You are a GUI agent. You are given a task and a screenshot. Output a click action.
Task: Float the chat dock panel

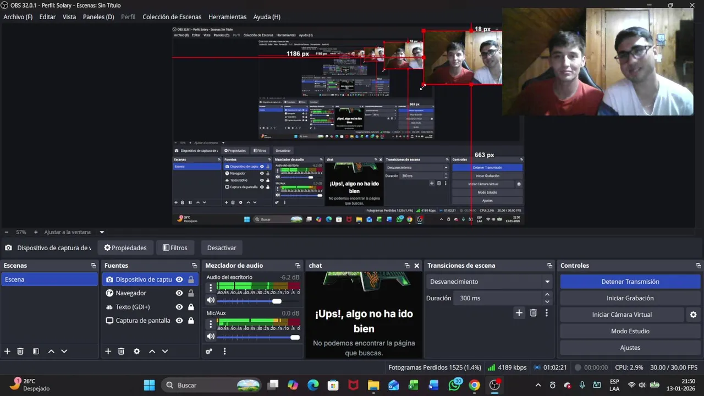[407, 266]
